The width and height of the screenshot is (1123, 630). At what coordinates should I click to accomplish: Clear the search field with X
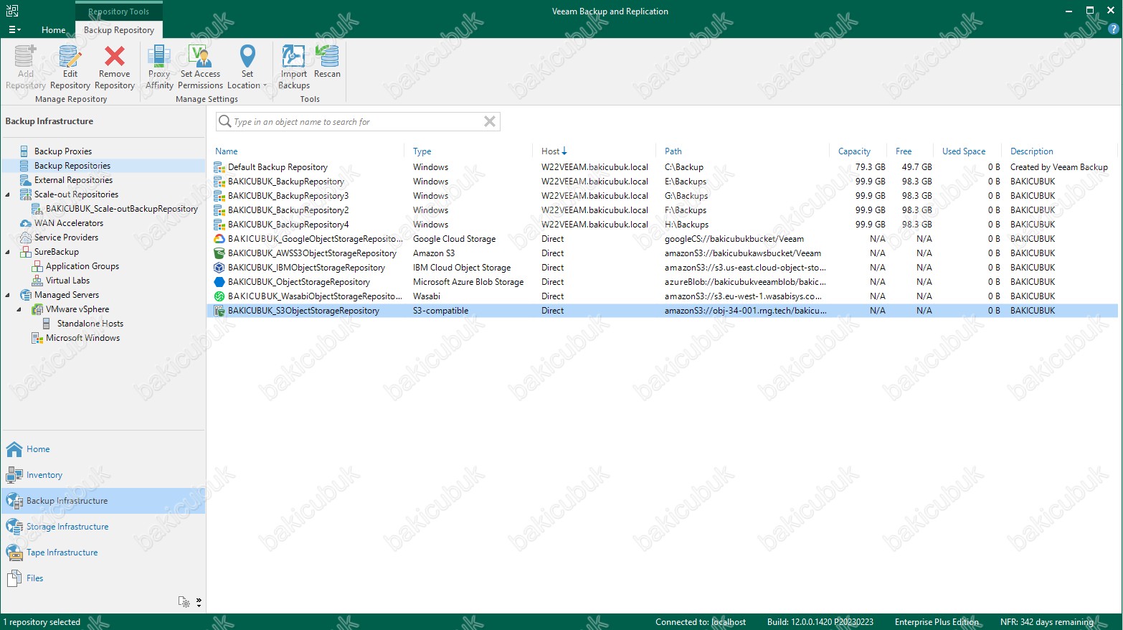[x=490, y=121]
